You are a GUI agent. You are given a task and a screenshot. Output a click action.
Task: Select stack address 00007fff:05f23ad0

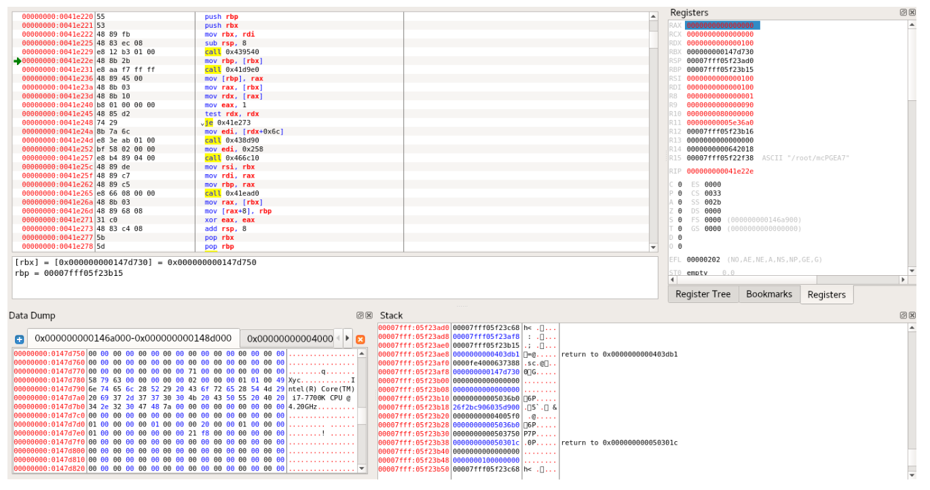click(x=413, y=327)
